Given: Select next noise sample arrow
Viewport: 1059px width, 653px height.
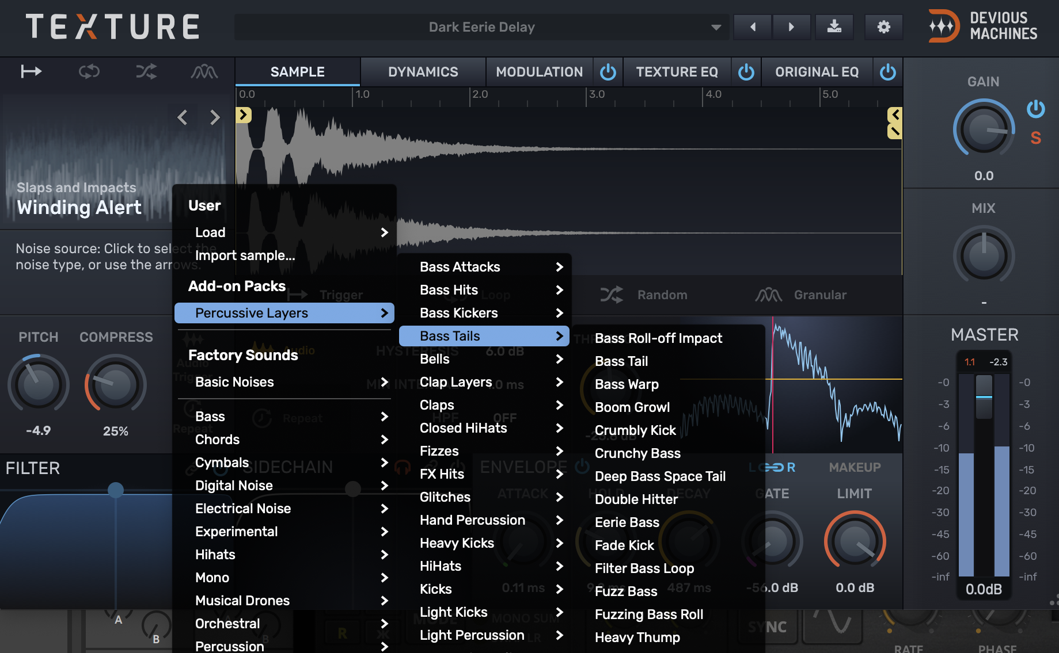Looking at the screenshot, I should [x=215, y=117].
